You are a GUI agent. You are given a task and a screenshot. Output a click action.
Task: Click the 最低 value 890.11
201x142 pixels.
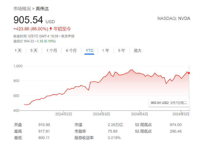(x=44, y=138)
